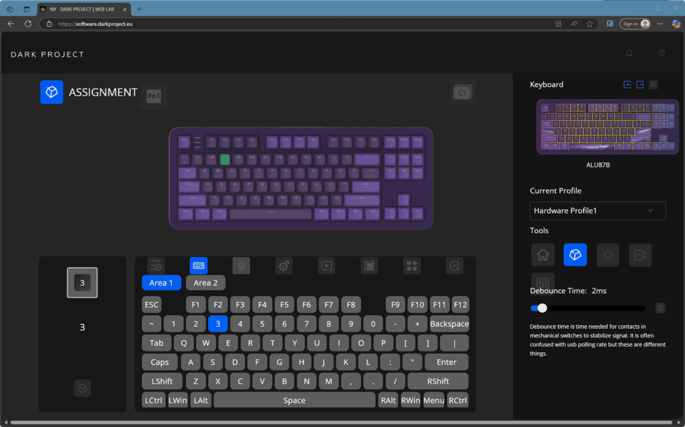Select the media play category icon
The height and width of the screenshot is (427, 685).
(326, 266)
